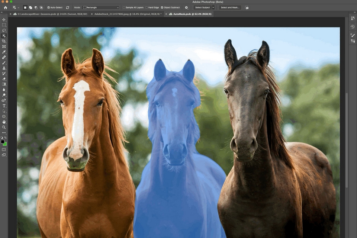Open the Object Selection options gear
357x238 pixels.
(x=186, y=7)
